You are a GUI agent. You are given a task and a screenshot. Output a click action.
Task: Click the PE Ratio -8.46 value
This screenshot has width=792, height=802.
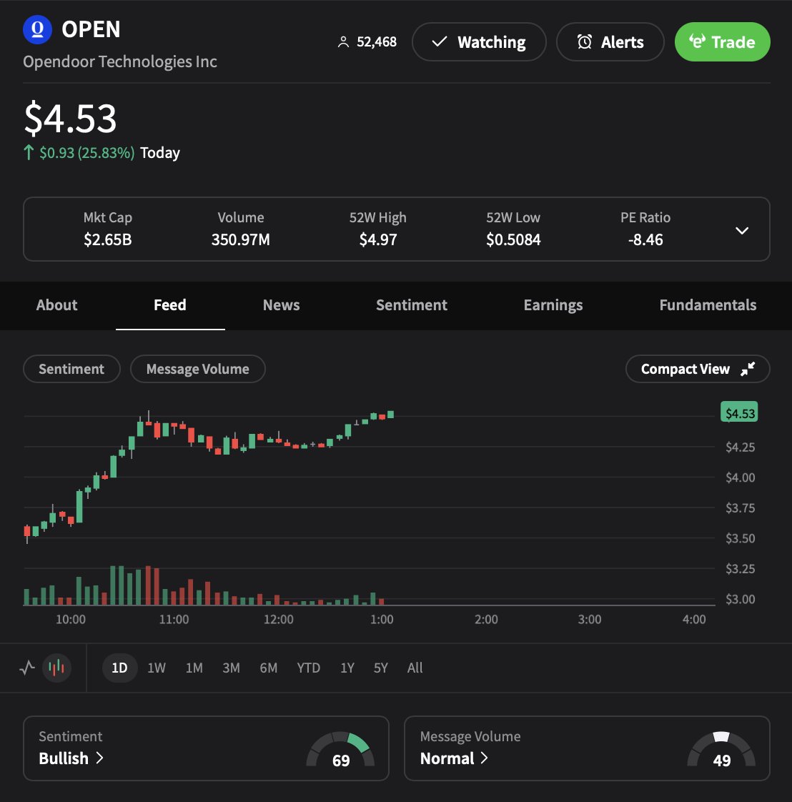pyautogui.click(x=645, y=239)
